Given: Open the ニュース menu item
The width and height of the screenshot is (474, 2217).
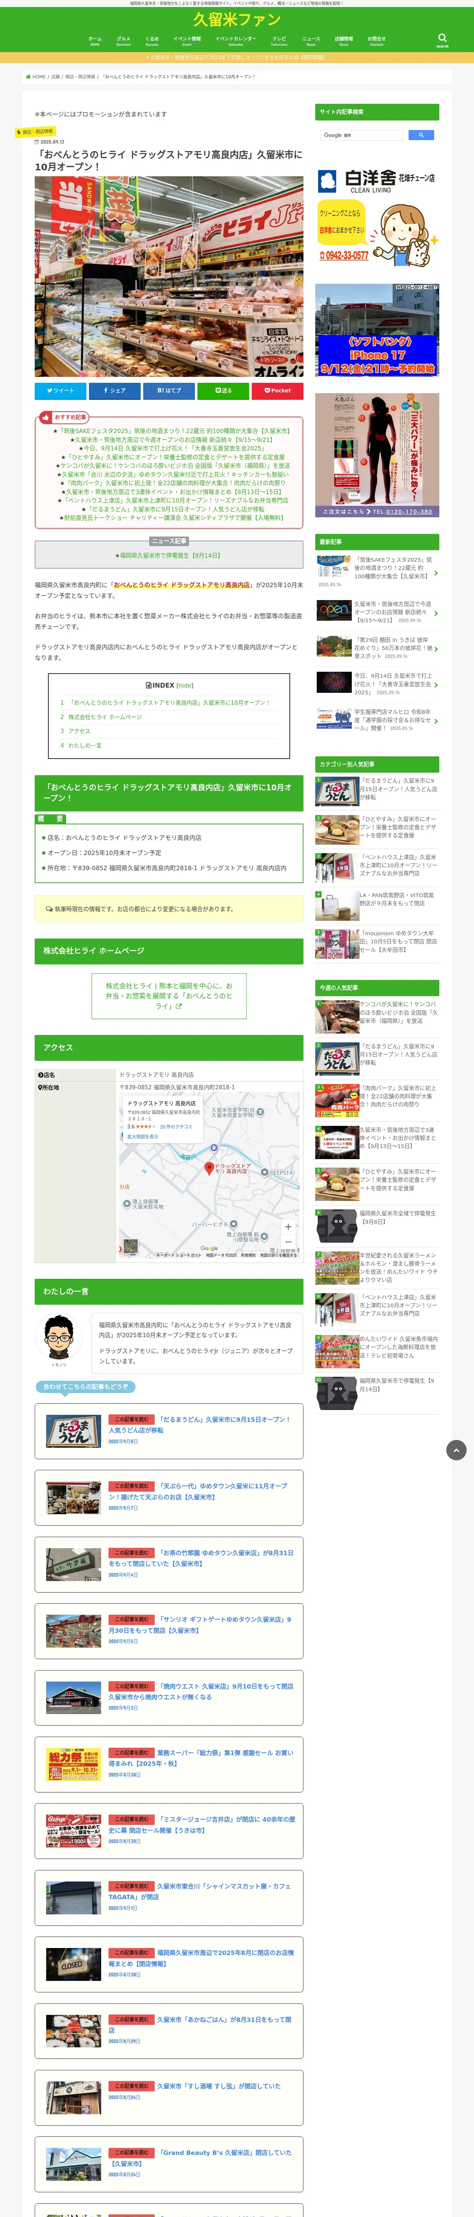Looking at the screenshot, I should [x=310, y=40].
